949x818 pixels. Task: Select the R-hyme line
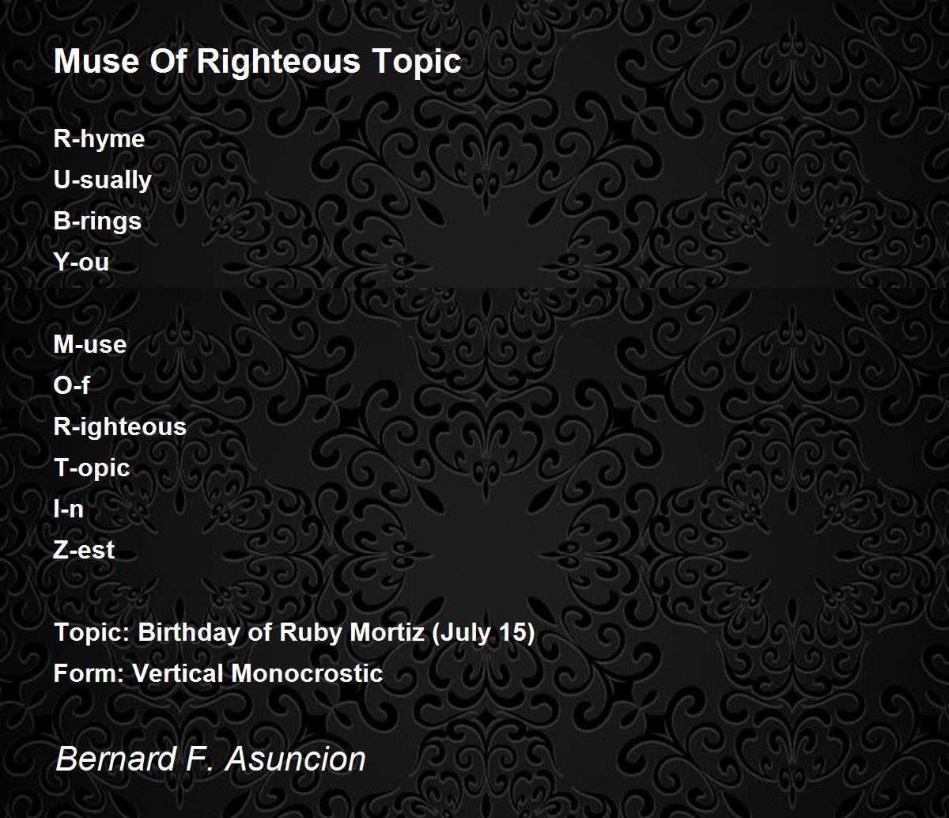point(100,139)
